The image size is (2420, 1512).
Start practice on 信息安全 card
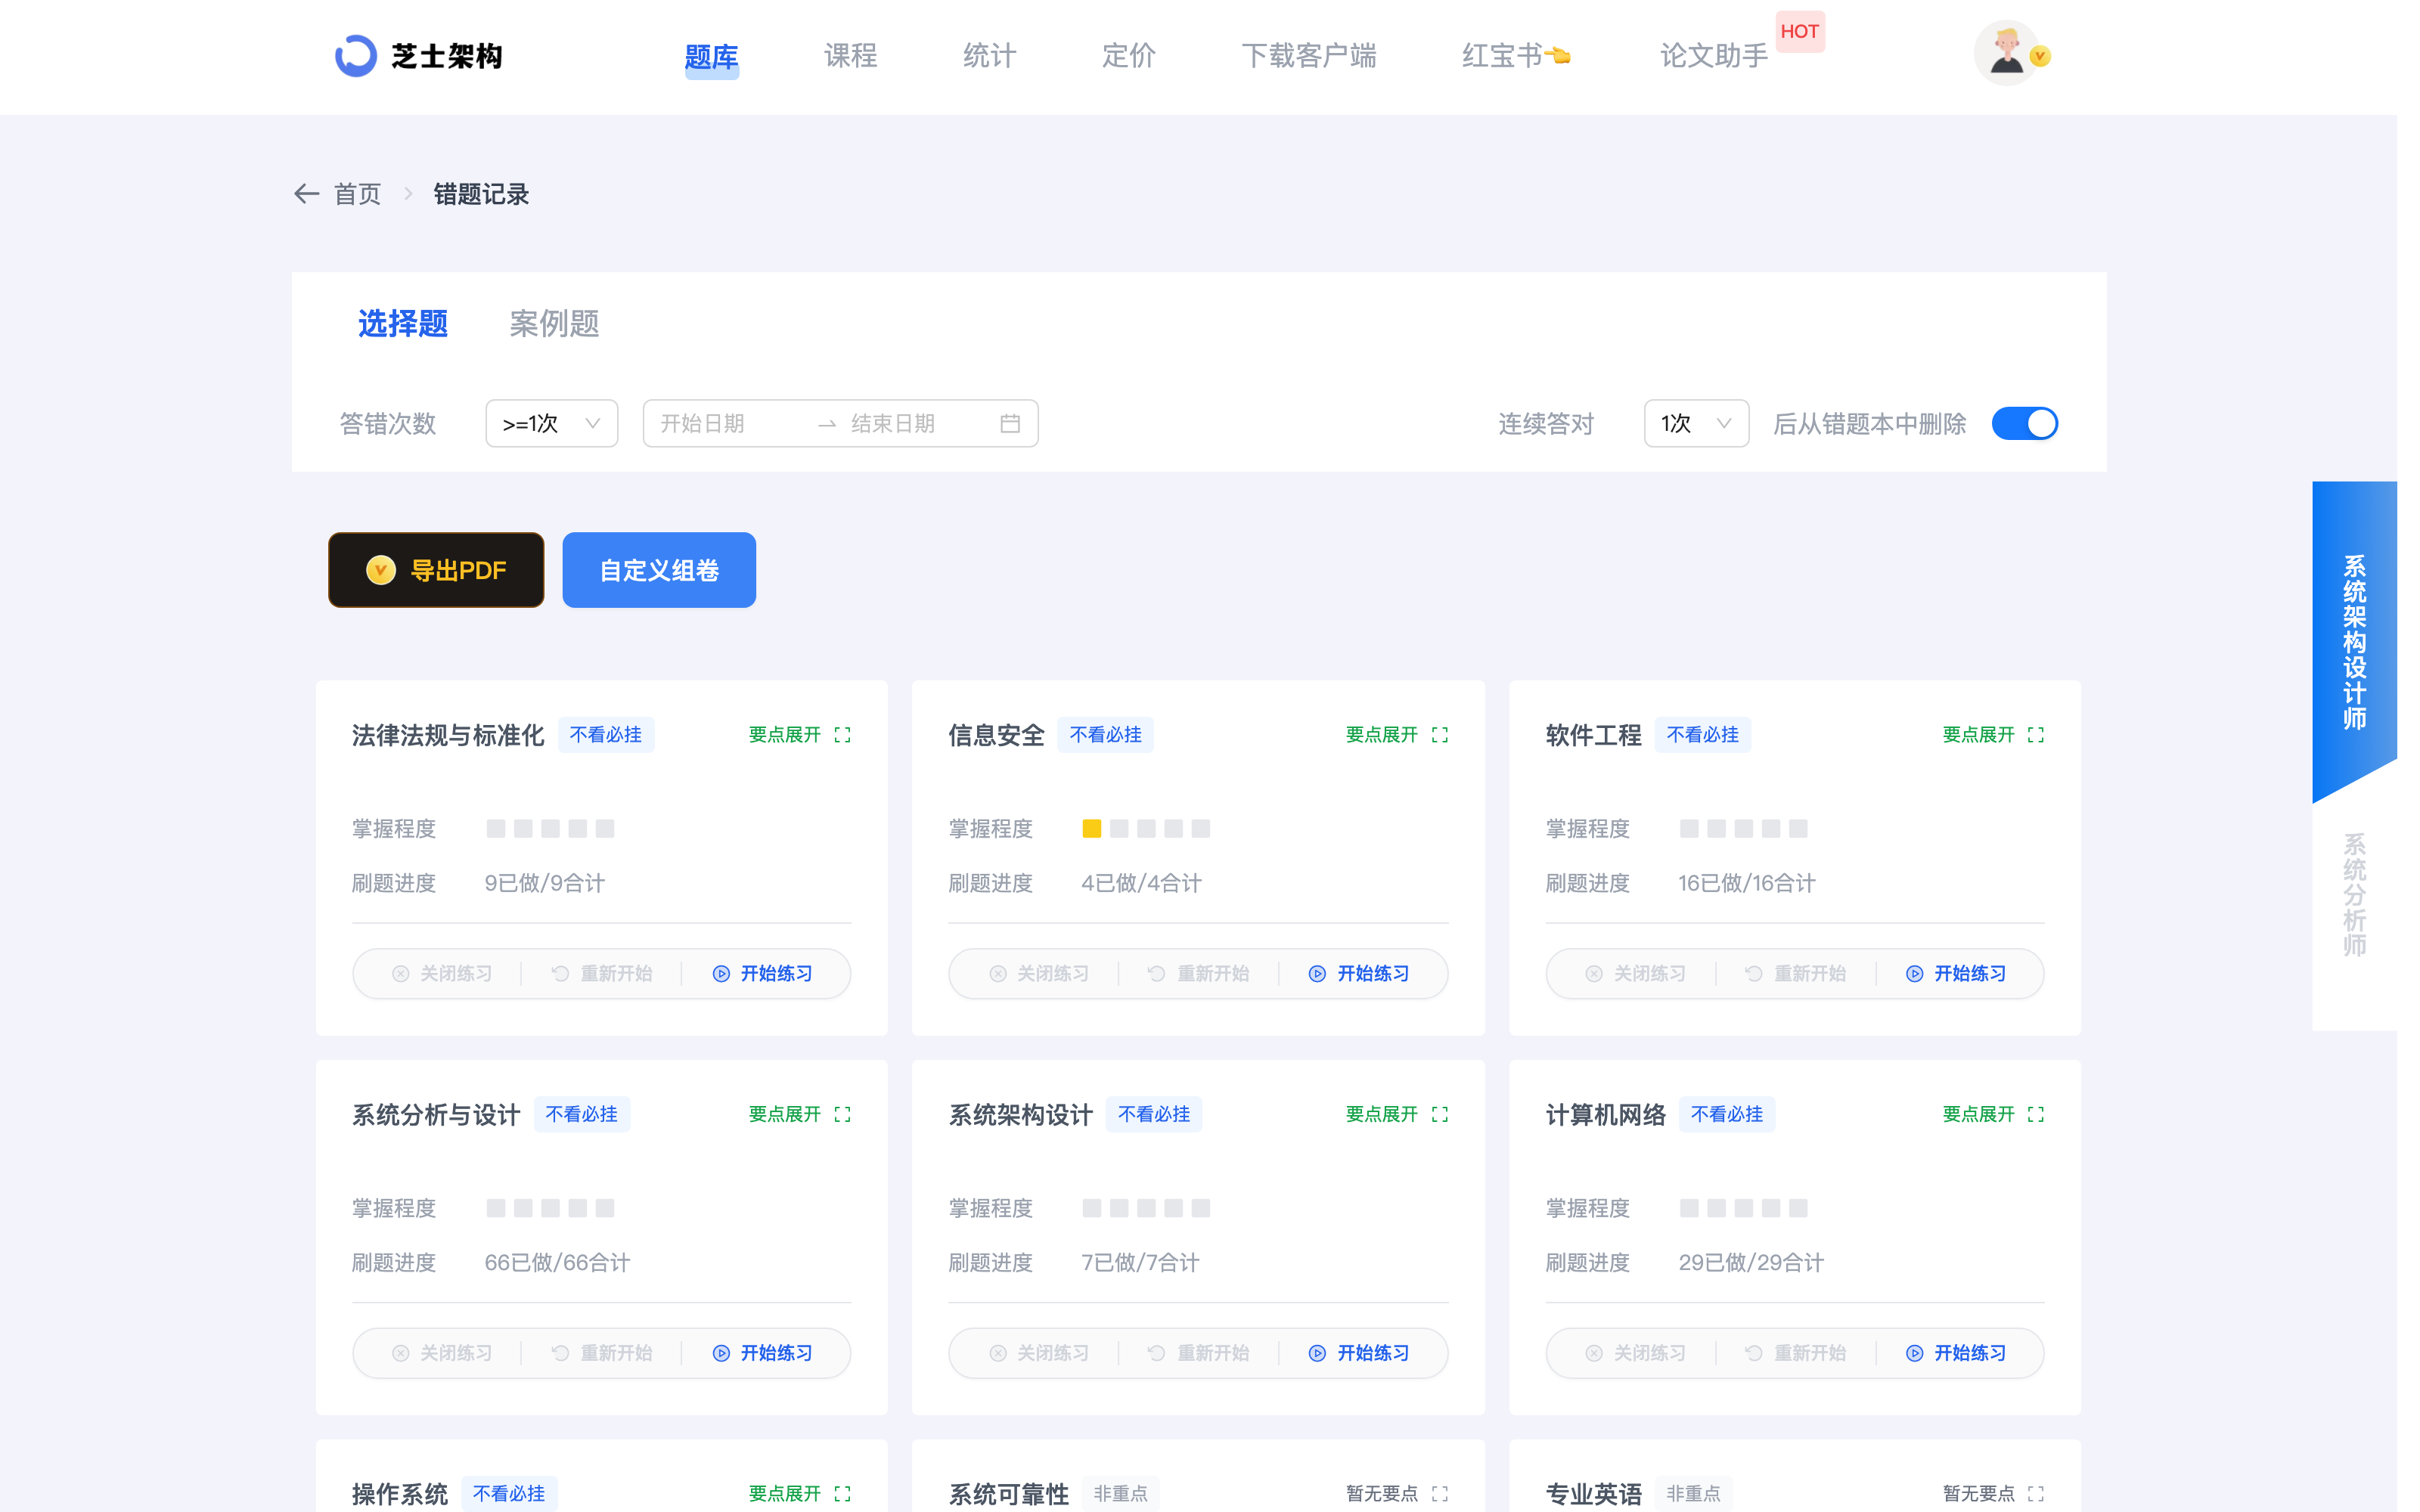[x=1360, y=974]
